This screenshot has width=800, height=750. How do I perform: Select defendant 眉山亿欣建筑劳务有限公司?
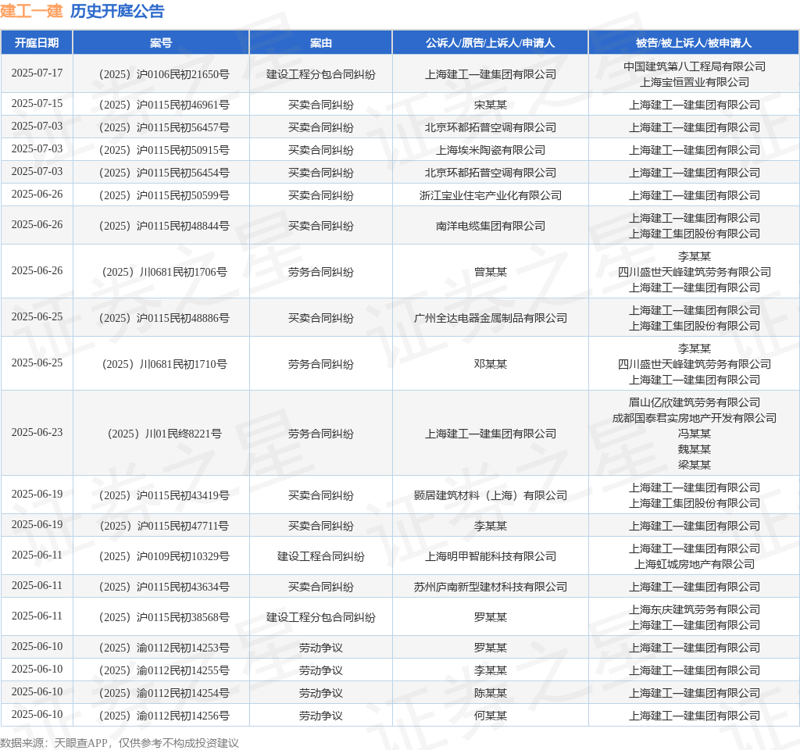pos(695,403)
